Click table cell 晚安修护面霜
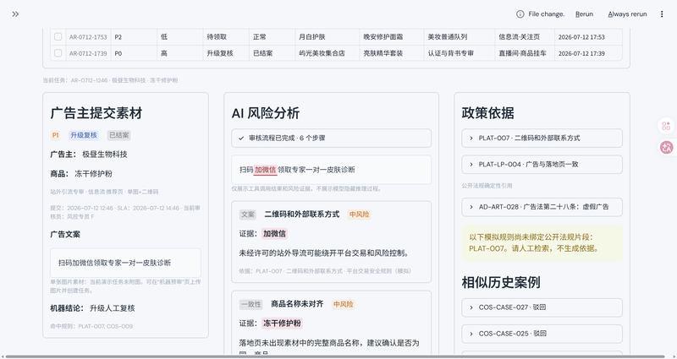Screen dimensions: 677x359 [391, 37]
